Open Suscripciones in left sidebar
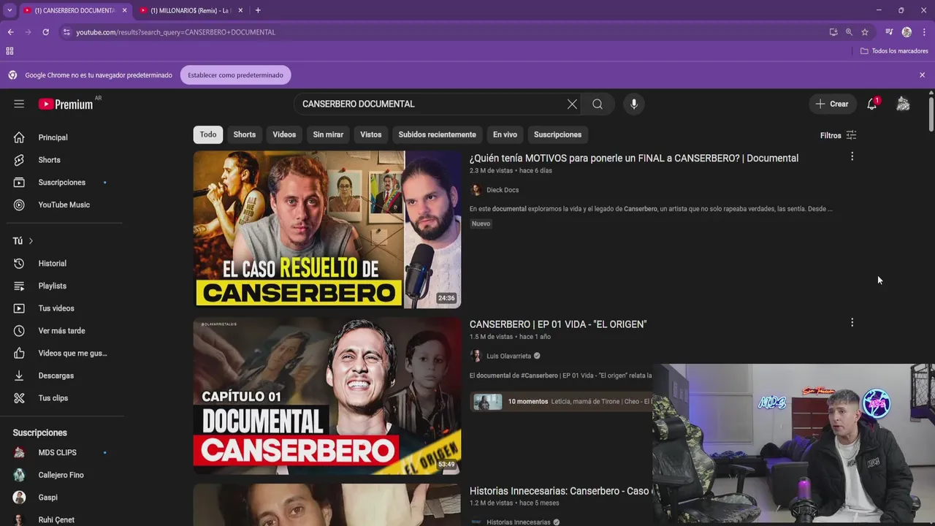This screenshot has height=526, width=935. 62,183
